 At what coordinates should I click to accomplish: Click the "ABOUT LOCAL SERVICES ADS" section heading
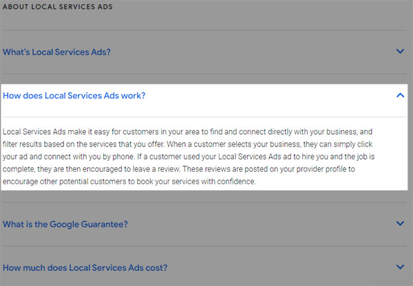[x=58, y=7]
